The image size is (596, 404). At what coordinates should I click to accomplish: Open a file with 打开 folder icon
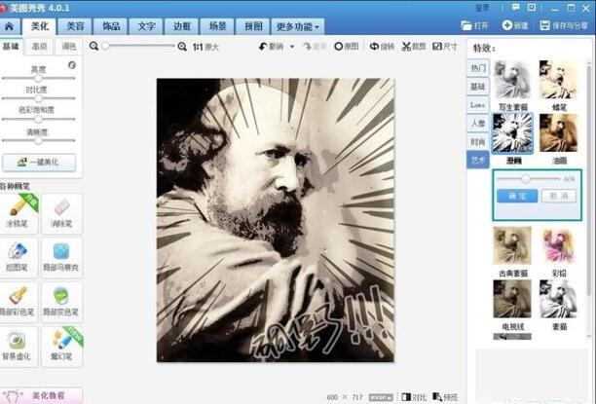point(474,25)
